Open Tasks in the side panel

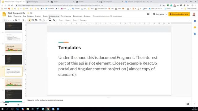coord(195,34)
